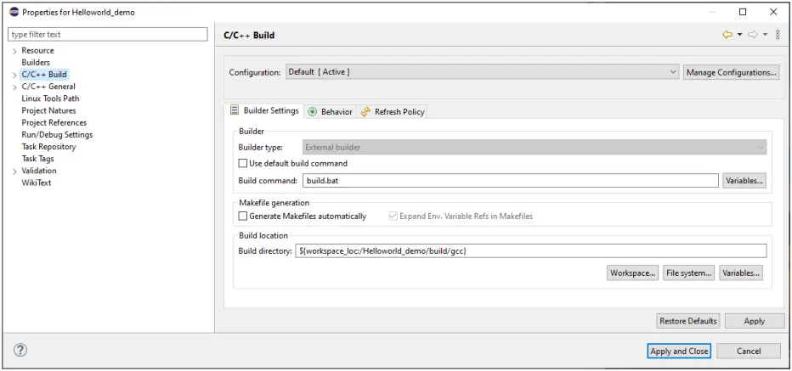The height and width of the screenshot is (371, 792).
Task: Click Variables button next to Build command
Action: 744,180
